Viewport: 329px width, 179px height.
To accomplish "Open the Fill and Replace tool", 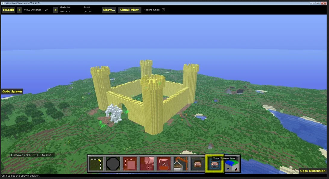I will point(147,164).
